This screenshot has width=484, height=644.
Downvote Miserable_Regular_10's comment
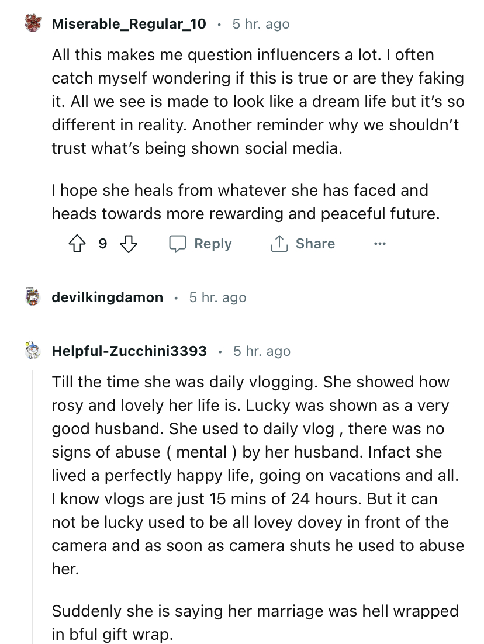click(x=129, y=244)
